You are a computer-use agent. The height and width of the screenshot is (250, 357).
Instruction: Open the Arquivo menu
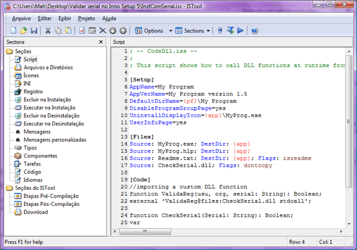(x=21, y=18)
